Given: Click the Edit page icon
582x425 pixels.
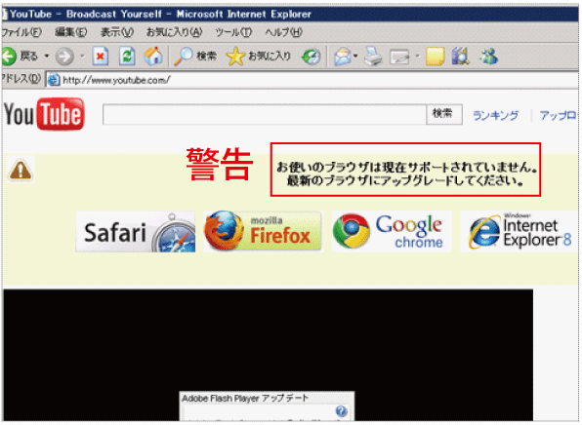Looking at the screenshot, I should tap(399, 57).
